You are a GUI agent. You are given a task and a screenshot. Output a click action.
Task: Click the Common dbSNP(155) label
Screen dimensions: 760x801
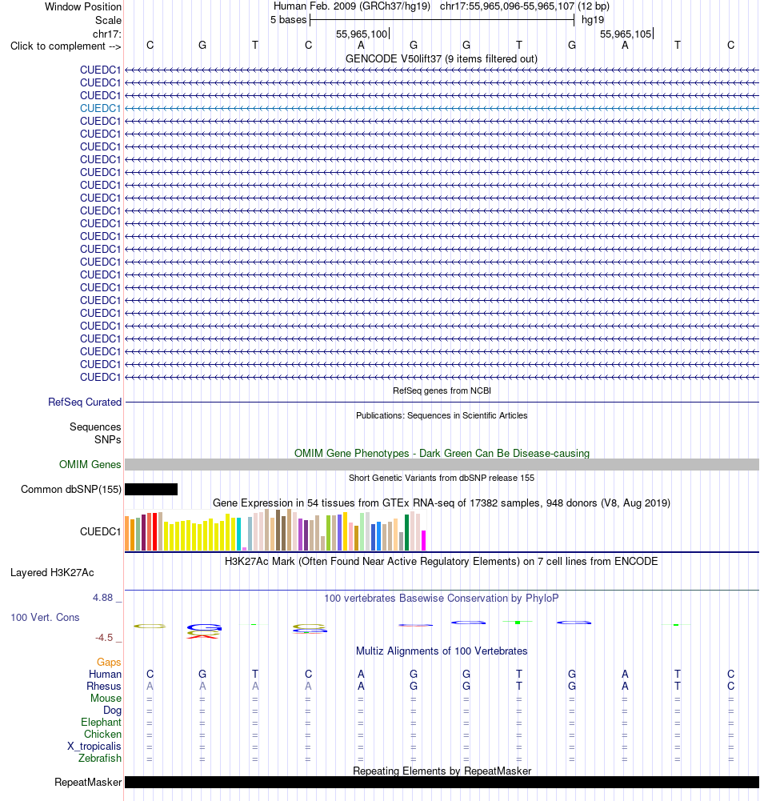pos(71,490)
